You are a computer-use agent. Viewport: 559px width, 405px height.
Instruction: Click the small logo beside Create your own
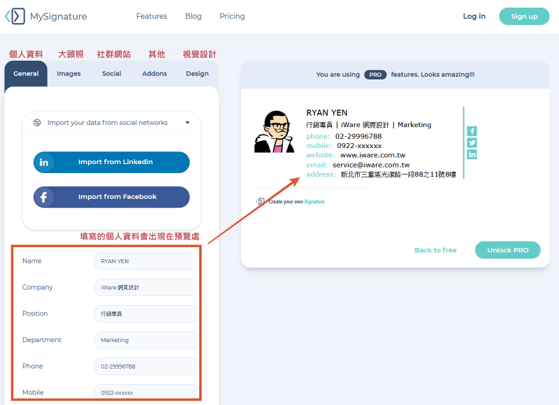pos(260,202)
